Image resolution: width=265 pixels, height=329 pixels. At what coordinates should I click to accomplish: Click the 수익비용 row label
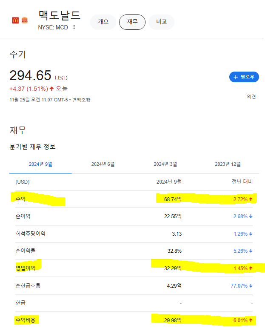26,320
